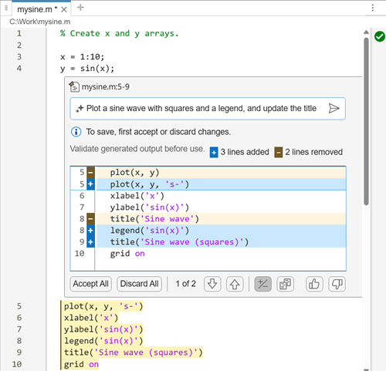
Task: Click the 'mysine.m:5-9' label
Action: 106,87
